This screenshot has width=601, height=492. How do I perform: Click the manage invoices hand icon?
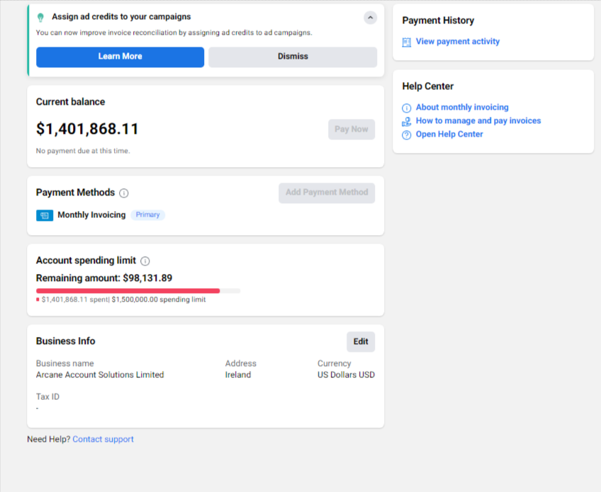(x=406, y=121)
